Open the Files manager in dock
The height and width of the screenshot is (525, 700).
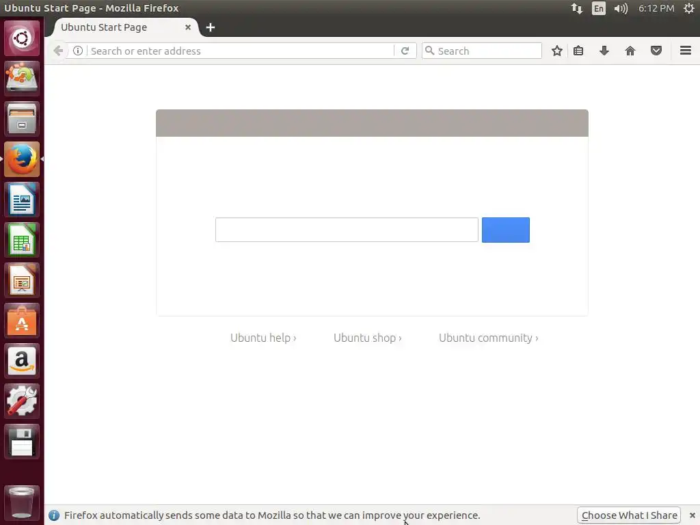point(21,119)
